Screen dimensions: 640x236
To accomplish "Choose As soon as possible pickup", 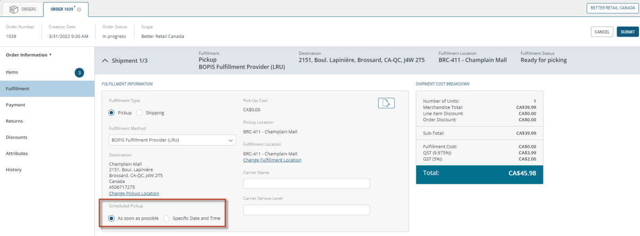I will (x=111, y=218).
